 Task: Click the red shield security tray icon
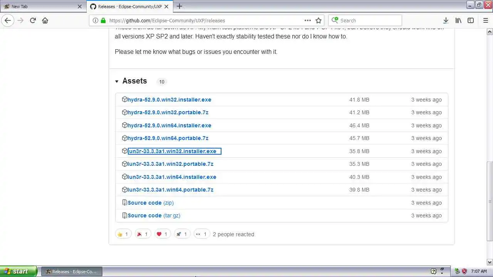(x=464, y=271)
